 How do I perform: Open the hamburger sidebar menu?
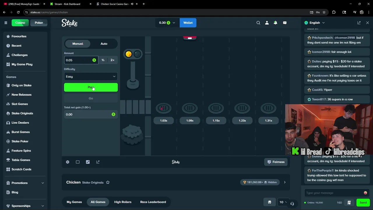point(6,23)
